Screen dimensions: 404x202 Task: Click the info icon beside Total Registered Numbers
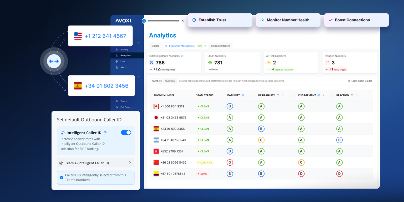click(x=182, y=56)
